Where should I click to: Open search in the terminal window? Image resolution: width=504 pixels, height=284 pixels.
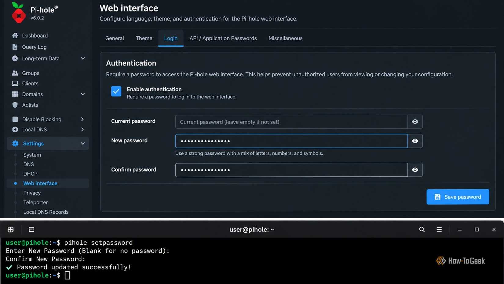pyautogui.click(x=422, y=230)
